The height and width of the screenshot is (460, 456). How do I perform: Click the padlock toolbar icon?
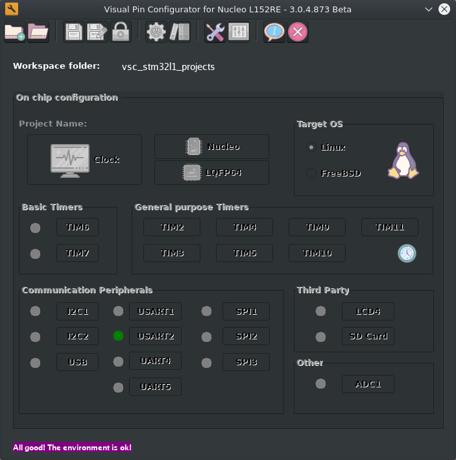[x=121, y=32]
